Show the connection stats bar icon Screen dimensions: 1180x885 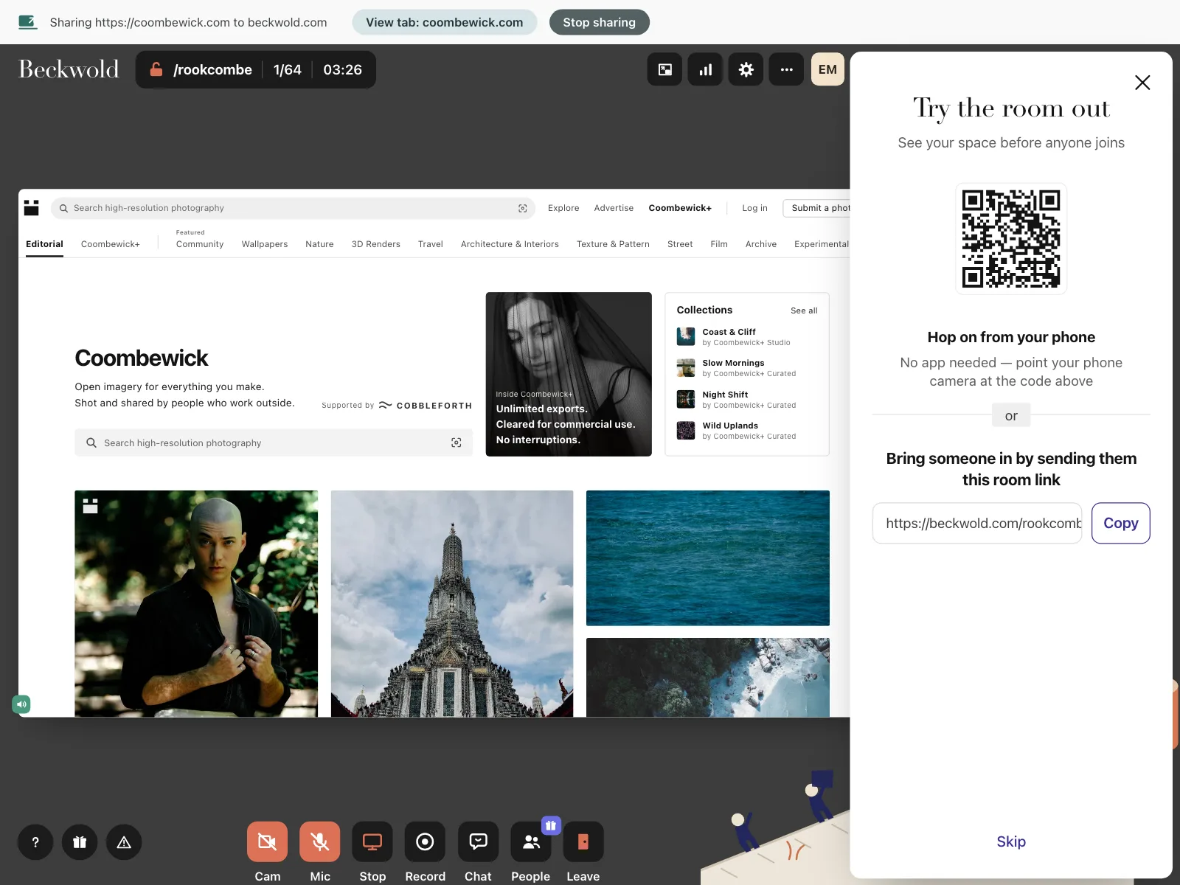point(706,69)
